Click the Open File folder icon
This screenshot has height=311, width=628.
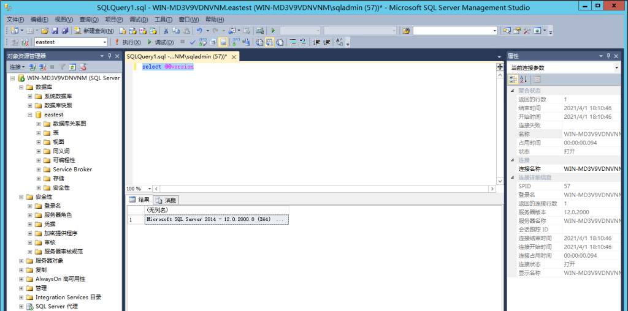[x=44, y=31]
